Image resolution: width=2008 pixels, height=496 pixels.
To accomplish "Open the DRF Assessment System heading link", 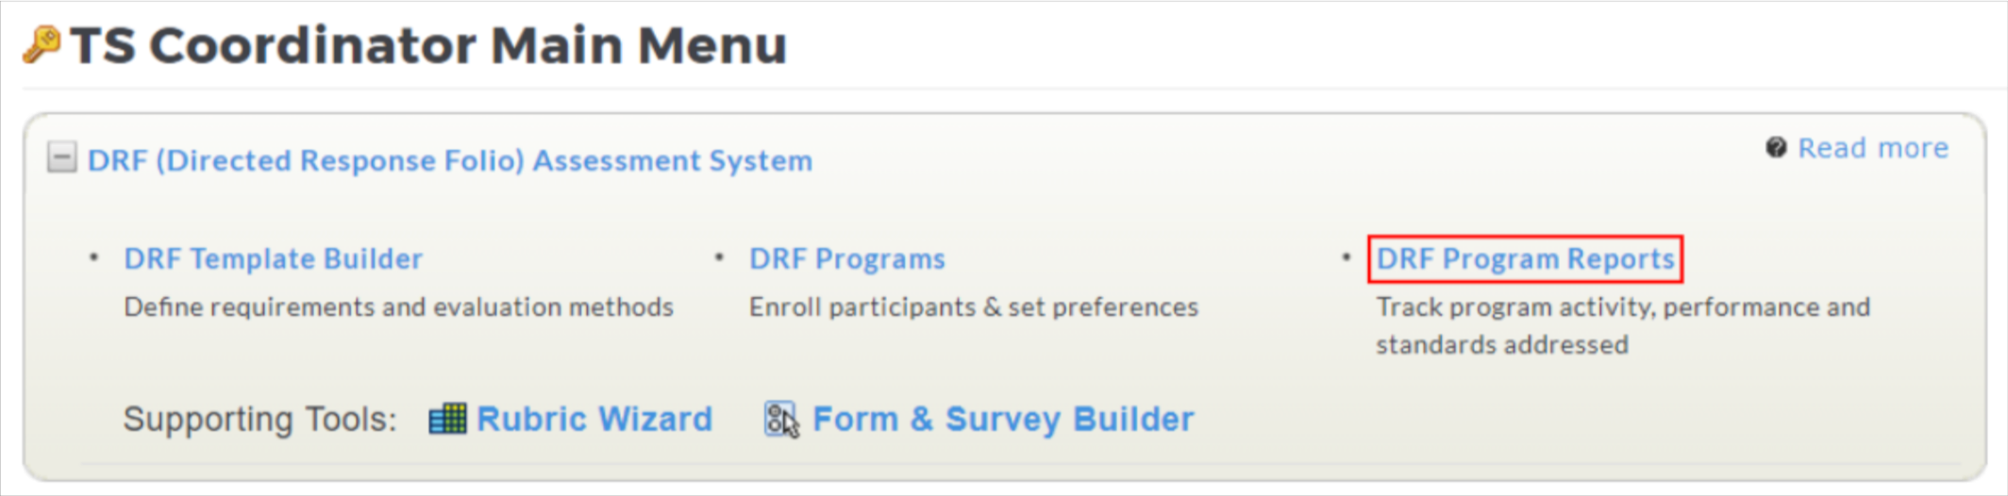I will click(450, 160).
